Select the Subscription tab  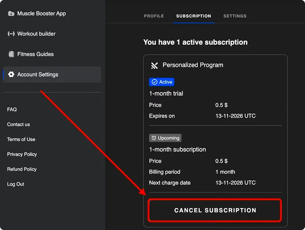tap(194, 16)
